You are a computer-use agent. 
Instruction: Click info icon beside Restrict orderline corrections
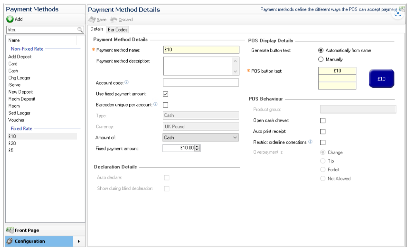[310, 142]
